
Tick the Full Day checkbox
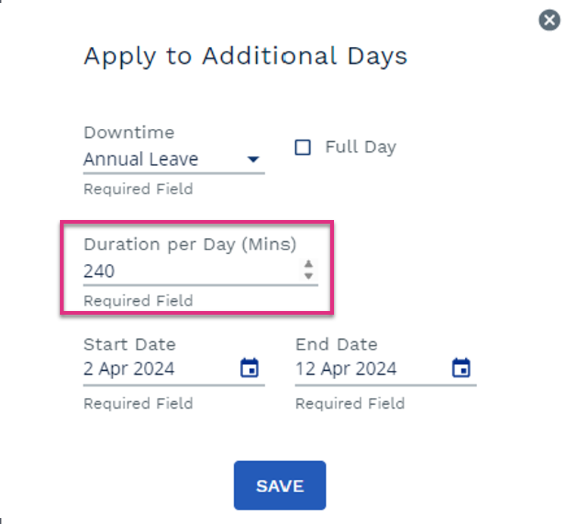click(x=303, y=147)
